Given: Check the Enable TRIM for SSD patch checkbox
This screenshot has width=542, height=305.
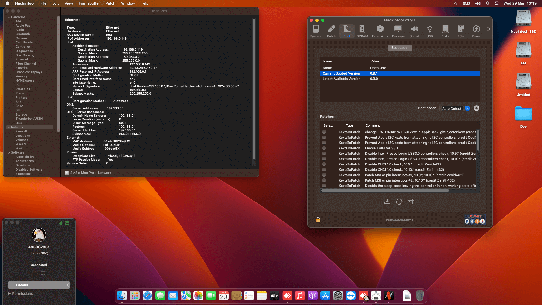Looking at the screenshot, I should tap(324, 148).
